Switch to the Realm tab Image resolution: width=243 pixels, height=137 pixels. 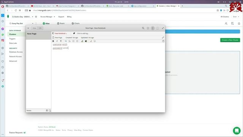tap(61, 24)
